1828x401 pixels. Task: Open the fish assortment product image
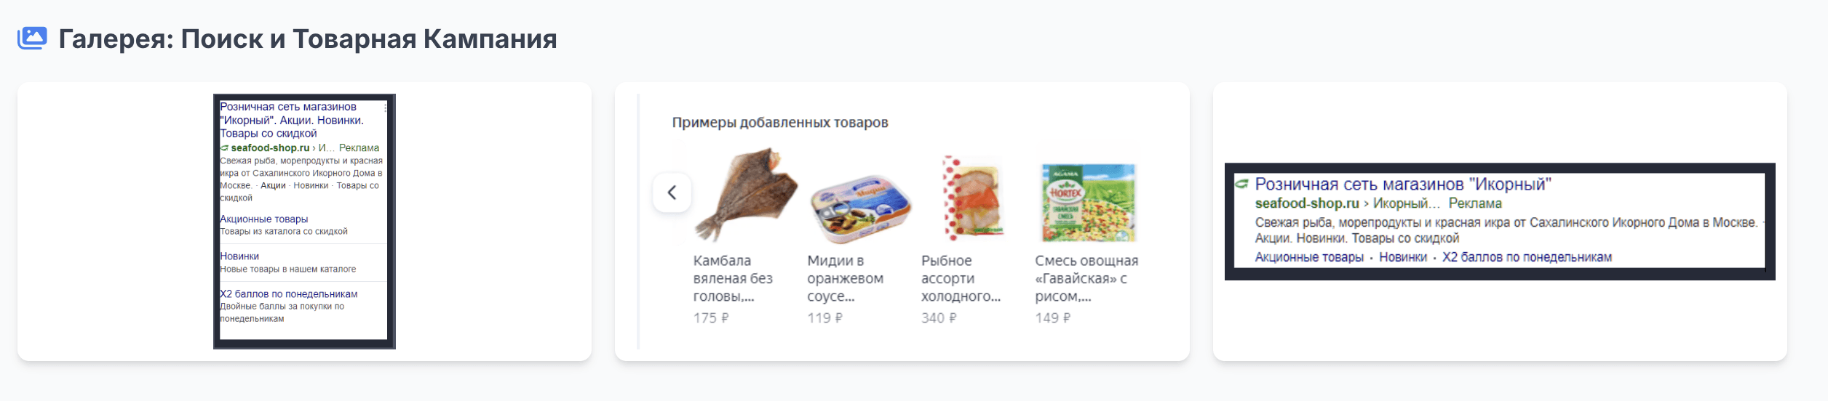click(973, 198)
